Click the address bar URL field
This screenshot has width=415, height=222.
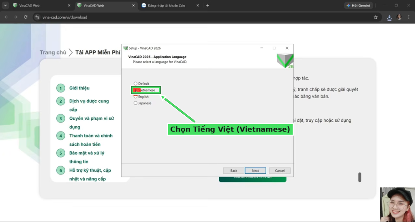tap(206, 17)
